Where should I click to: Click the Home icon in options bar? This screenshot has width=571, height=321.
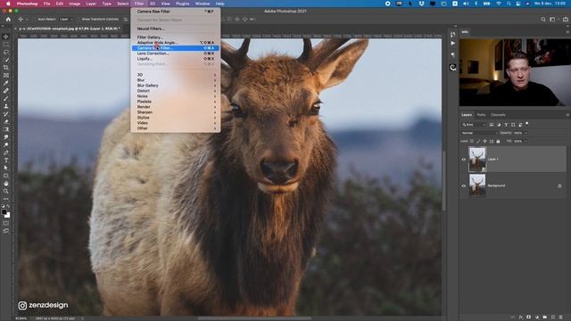point(8,19)
